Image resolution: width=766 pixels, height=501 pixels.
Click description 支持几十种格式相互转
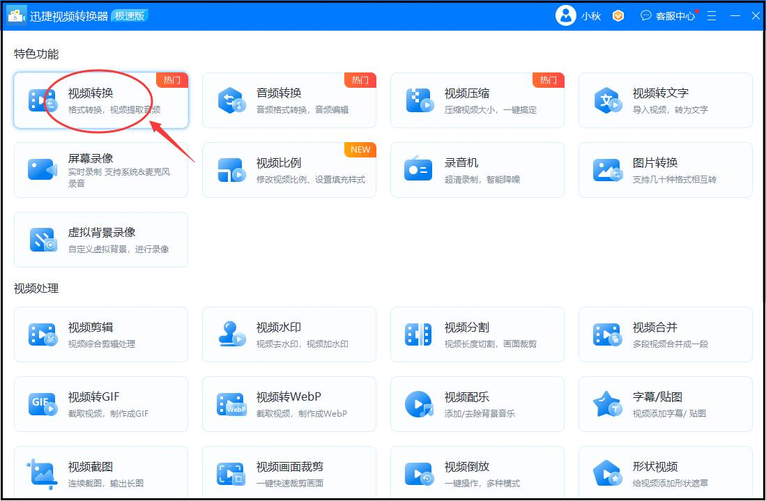click(675, 180)
